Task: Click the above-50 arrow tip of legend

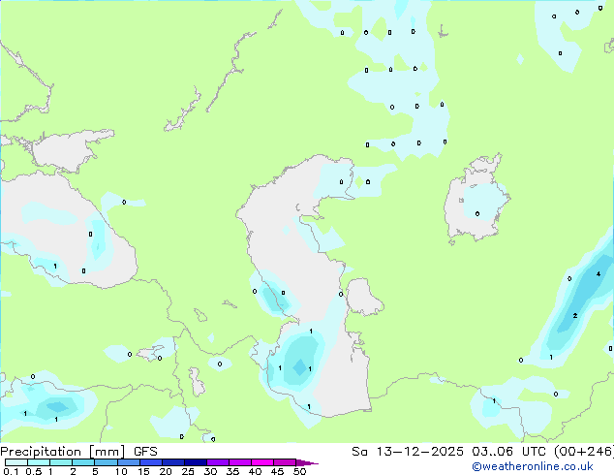Action: click(x=307, y=462)
